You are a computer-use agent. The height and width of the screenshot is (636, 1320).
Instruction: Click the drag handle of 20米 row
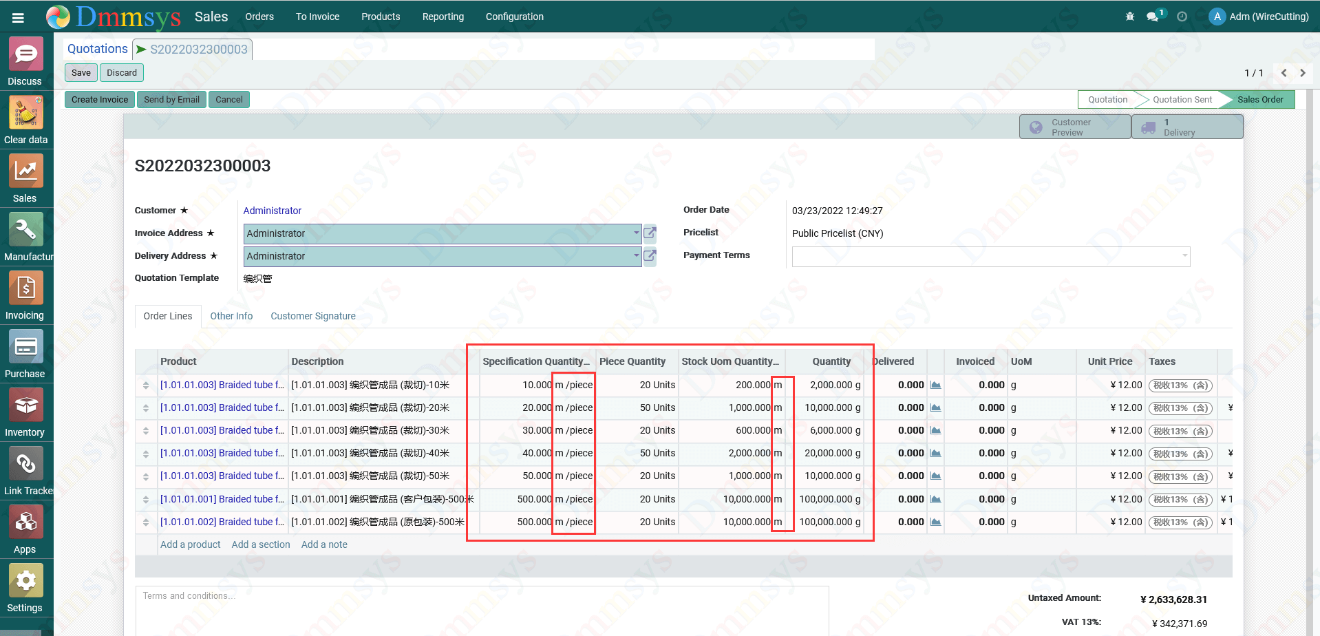[x=146, y=408]
